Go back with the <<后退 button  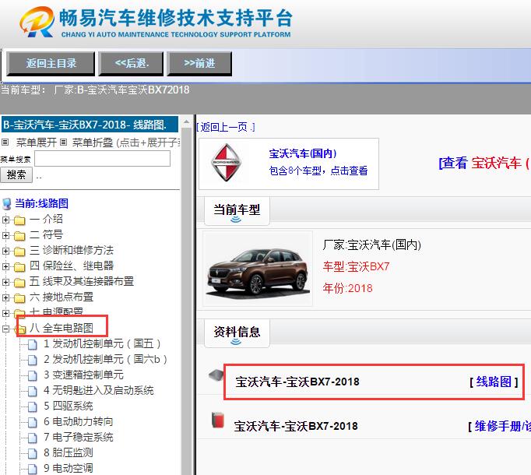131,64
